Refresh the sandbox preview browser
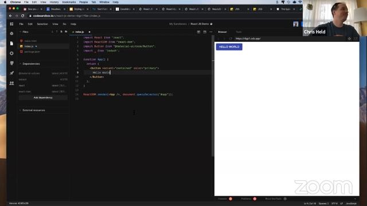The image size is (367, 206). click(231, 38)
